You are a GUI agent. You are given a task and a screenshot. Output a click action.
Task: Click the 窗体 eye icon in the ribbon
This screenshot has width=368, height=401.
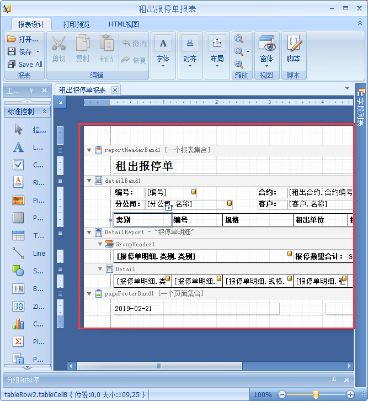(266, 45)
